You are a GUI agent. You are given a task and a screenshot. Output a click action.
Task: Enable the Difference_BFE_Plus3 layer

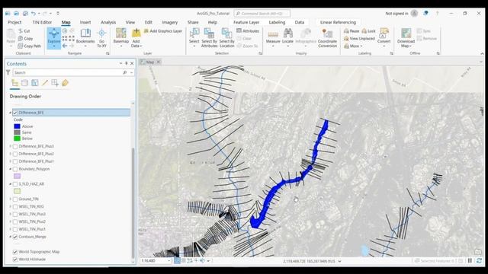click(x=15, y=146)
